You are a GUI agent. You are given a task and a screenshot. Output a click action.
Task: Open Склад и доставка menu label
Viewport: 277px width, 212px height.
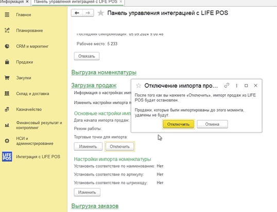pos(32,93)
